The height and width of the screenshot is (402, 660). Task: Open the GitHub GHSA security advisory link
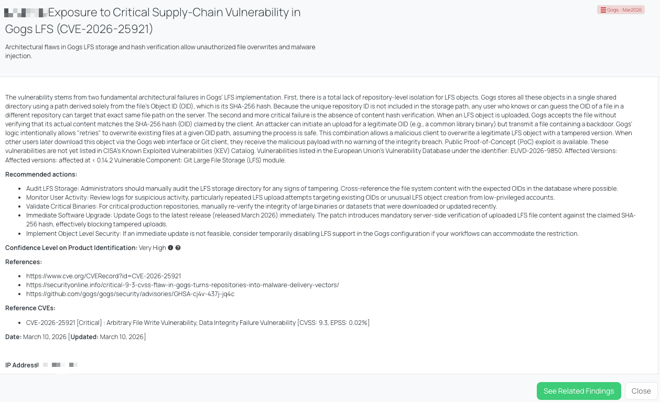point(130,294)
